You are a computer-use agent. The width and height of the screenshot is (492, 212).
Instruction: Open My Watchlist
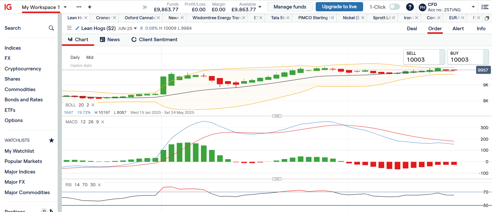tap(19, 151)
